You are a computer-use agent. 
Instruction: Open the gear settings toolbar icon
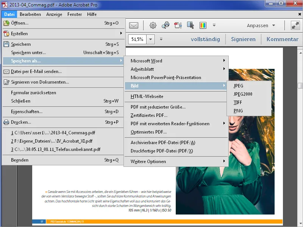(153, 25)
